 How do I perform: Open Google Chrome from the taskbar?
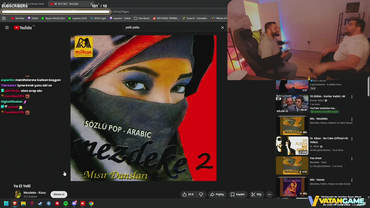pos(91,203)
